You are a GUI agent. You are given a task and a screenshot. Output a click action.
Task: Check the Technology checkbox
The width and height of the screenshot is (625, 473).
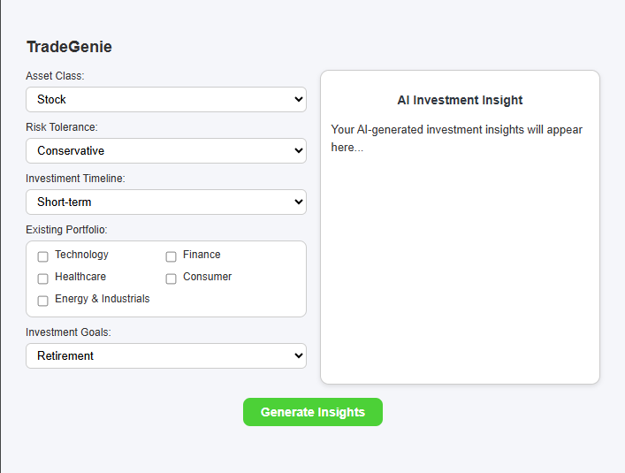(43, 256)
